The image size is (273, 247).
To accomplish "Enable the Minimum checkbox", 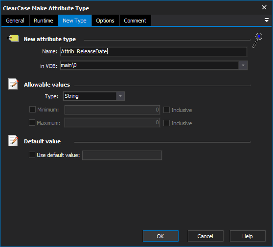I will click(x=32, y=110).
